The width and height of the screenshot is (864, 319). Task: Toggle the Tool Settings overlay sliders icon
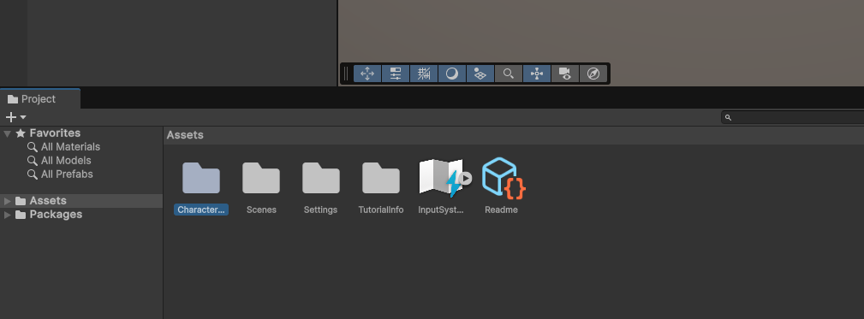click(396, 74)
